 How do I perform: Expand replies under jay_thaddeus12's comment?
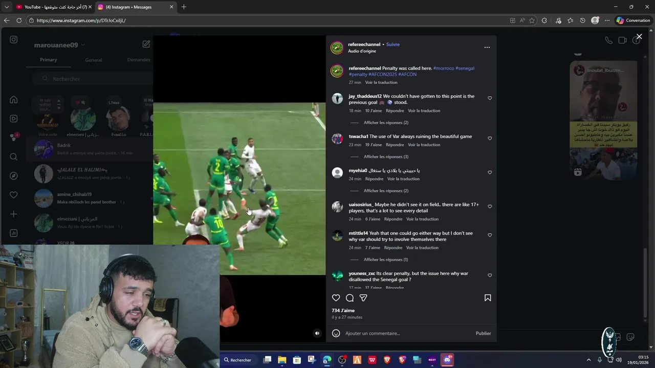386,123
